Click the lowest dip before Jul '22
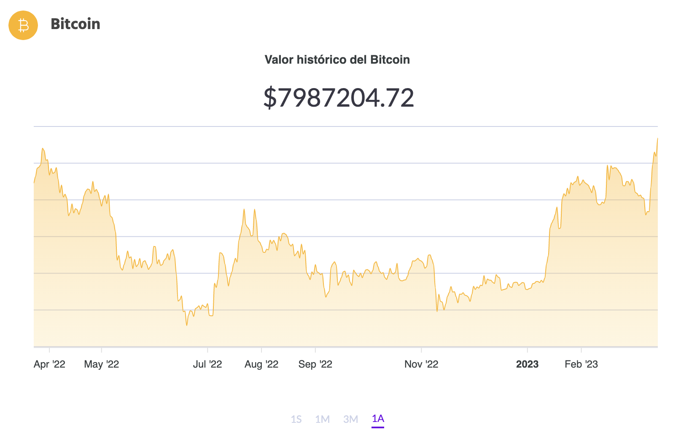Viewport: 673px width, 446px height. click(x=186, y=325)
